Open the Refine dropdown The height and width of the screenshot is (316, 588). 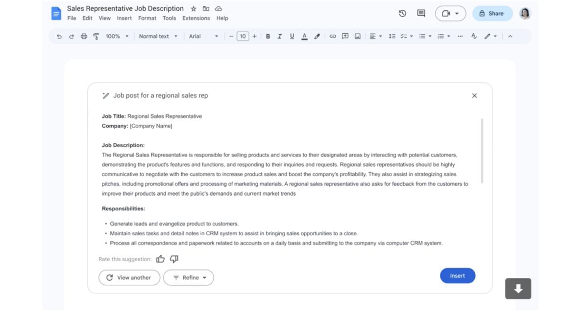coord(189,277)
